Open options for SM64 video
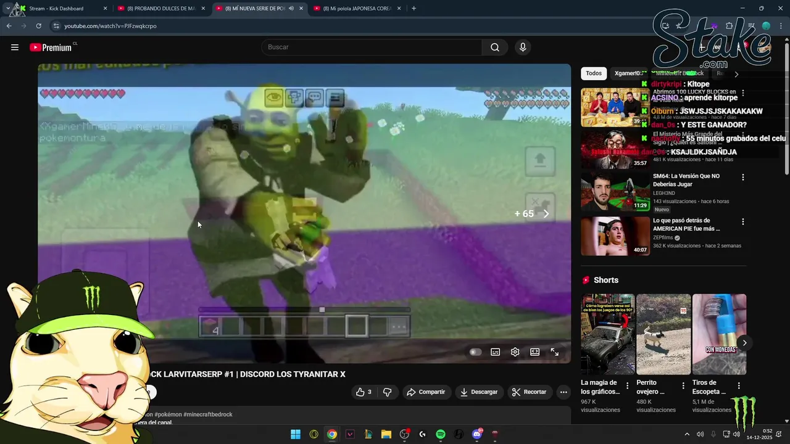790x444 pixels. pyautogui.click(x=742, y=178)
